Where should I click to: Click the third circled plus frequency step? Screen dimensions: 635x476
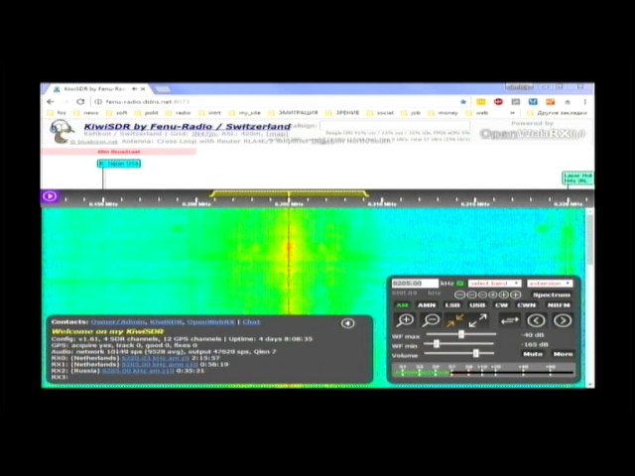[515, 295]
